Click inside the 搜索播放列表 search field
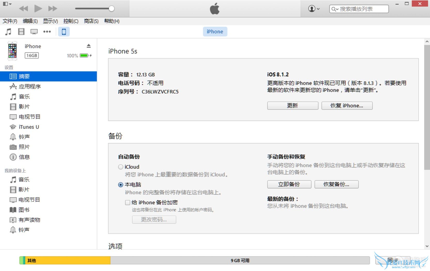Image resolution: width=430 pixels, height=271 pixels. [362, 9]
